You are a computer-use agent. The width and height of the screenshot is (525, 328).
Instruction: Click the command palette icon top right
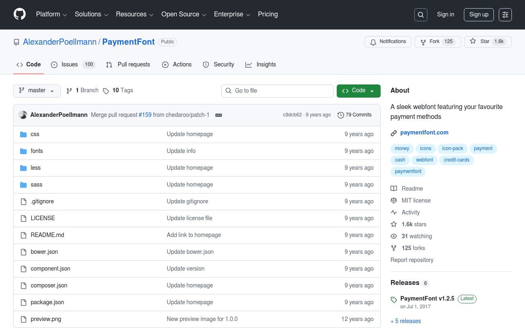[505, 14]
